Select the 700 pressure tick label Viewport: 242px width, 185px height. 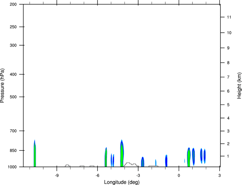point(13,131)
